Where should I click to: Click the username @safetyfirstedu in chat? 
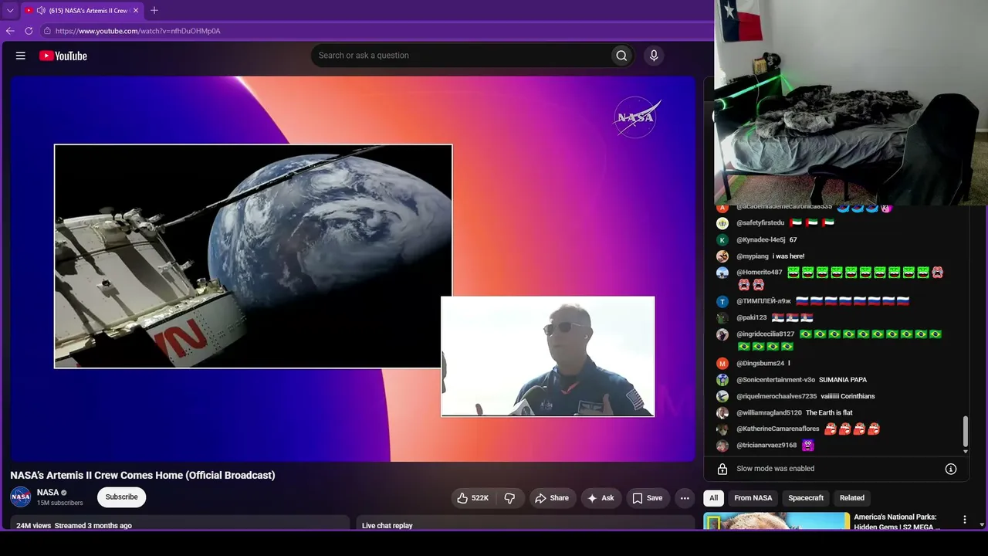[x=760, y=223]
